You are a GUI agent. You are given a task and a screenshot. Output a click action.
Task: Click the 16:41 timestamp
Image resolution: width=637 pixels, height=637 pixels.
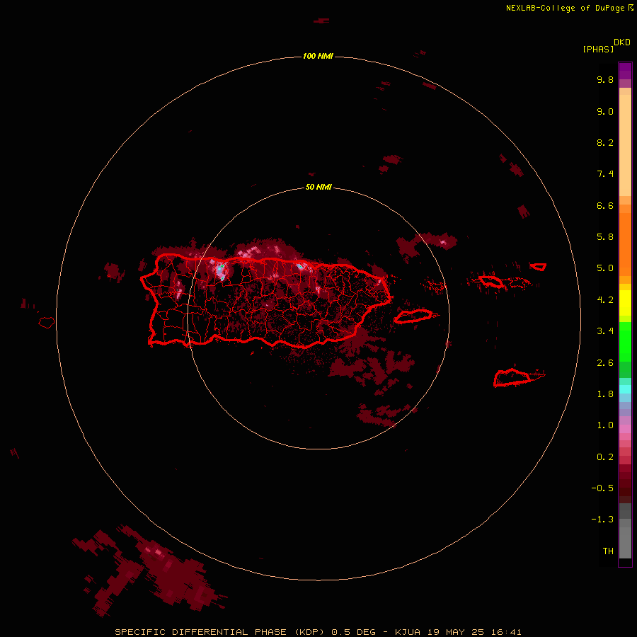506,632
